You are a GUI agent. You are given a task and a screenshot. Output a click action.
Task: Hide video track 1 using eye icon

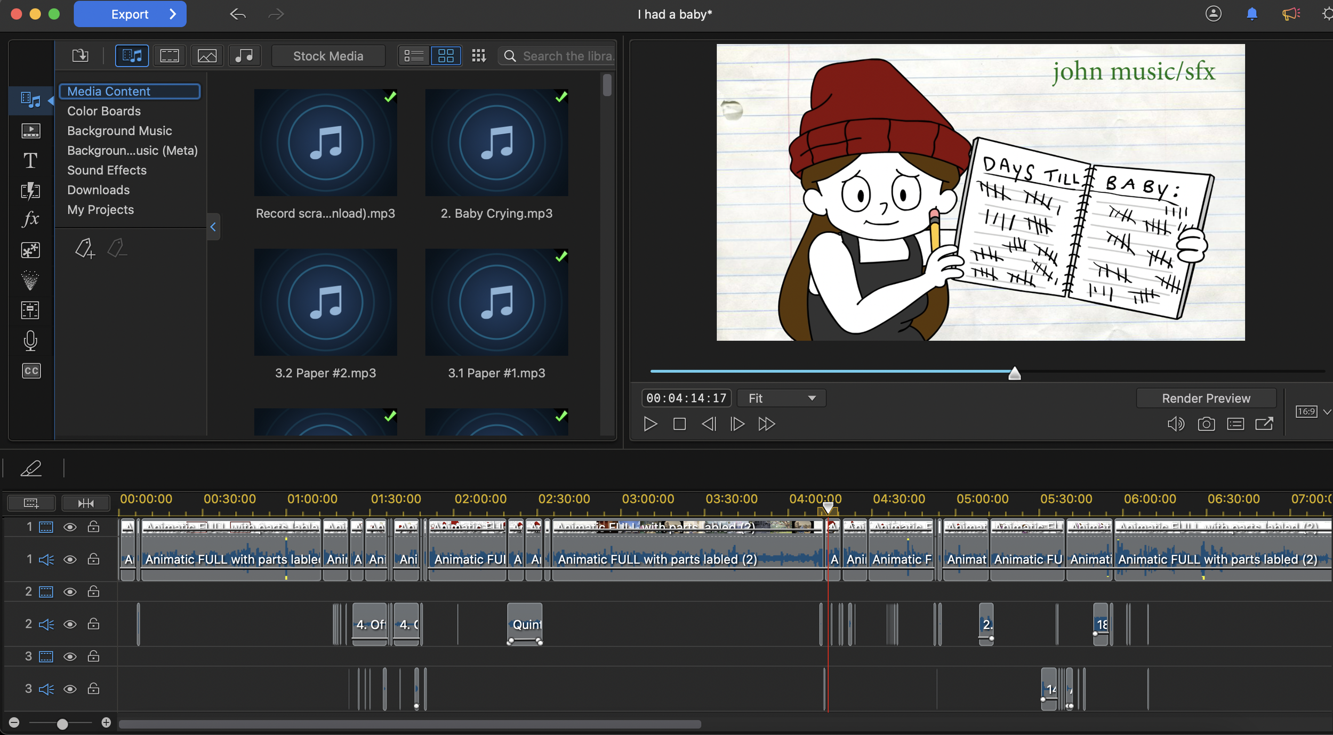70,527
